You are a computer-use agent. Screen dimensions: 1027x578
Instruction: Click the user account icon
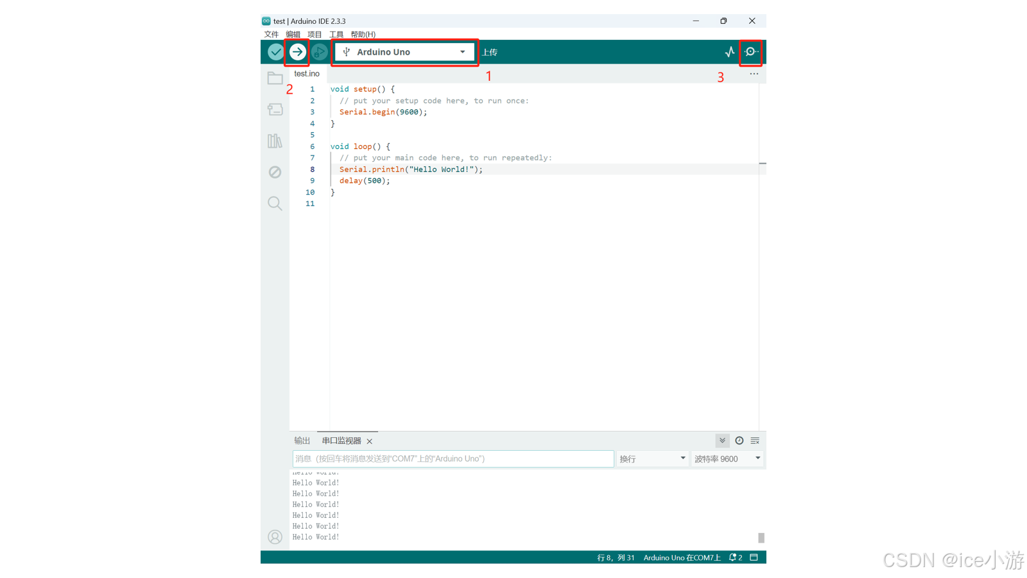click(x=275, y=537)
